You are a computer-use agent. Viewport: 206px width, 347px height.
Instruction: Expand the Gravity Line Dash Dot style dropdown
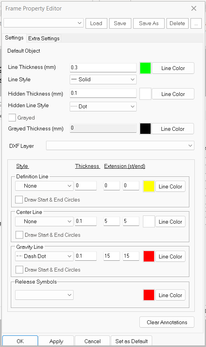[44, 256]
